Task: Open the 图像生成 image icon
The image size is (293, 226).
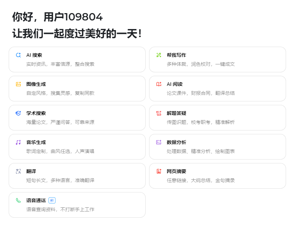Action: (18, 84)
